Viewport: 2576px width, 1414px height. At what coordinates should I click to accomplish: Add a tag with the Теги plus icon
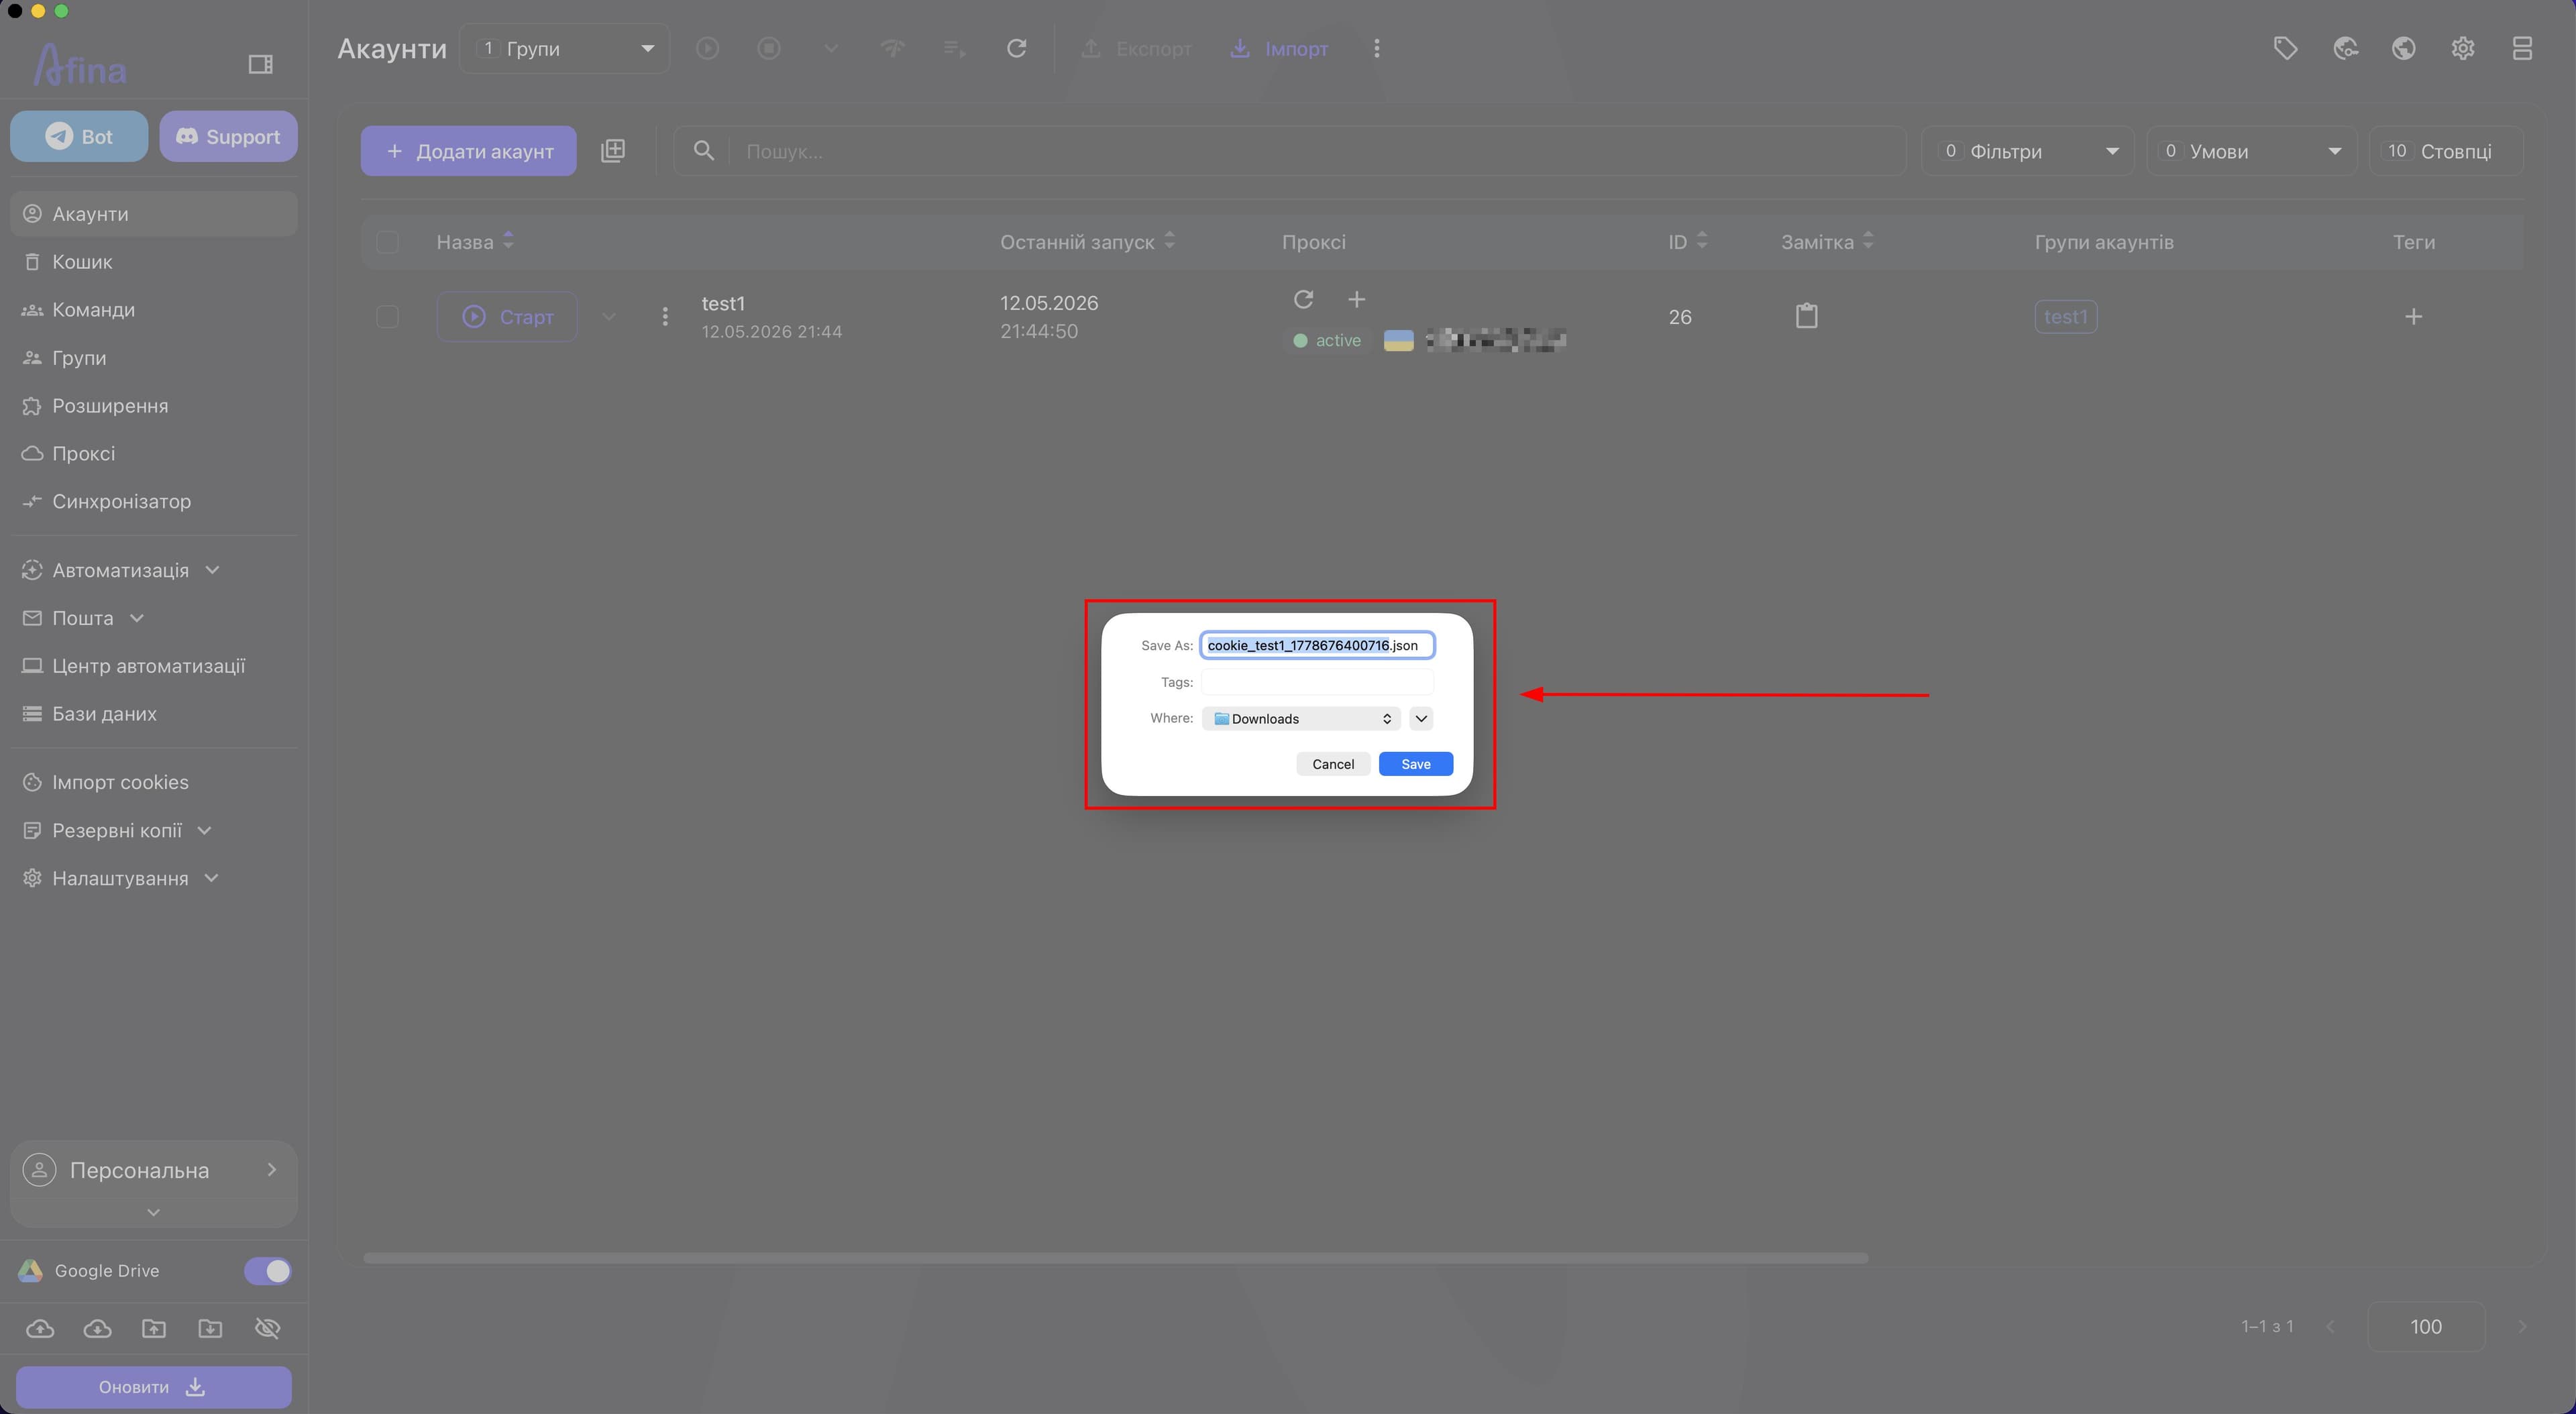coord(2413,317)
